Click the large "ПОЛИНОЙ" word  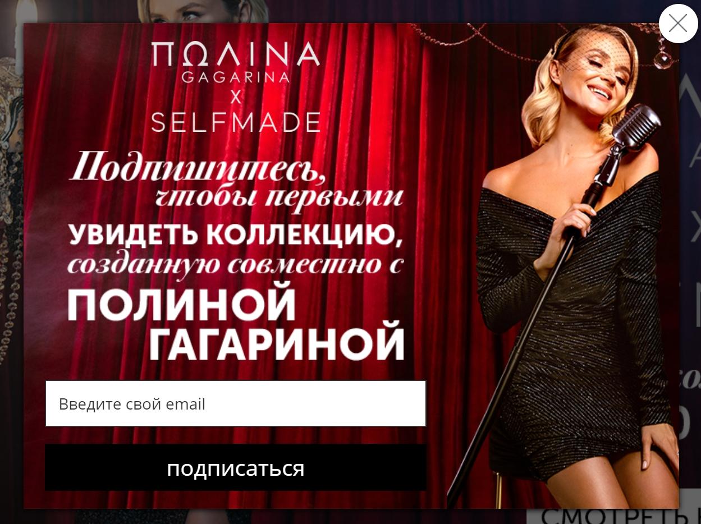(x=182, y=304)
